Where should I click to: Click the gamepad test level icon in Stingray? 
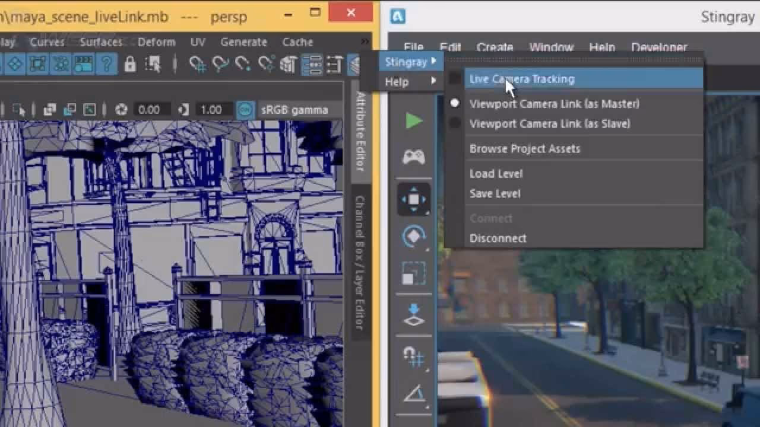click(414, 157)
